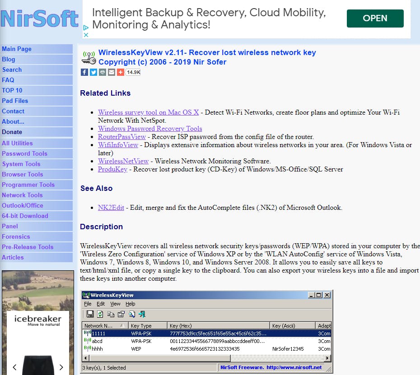
Task: Click the Copy toolbar icon
Action: pos(111,314)
